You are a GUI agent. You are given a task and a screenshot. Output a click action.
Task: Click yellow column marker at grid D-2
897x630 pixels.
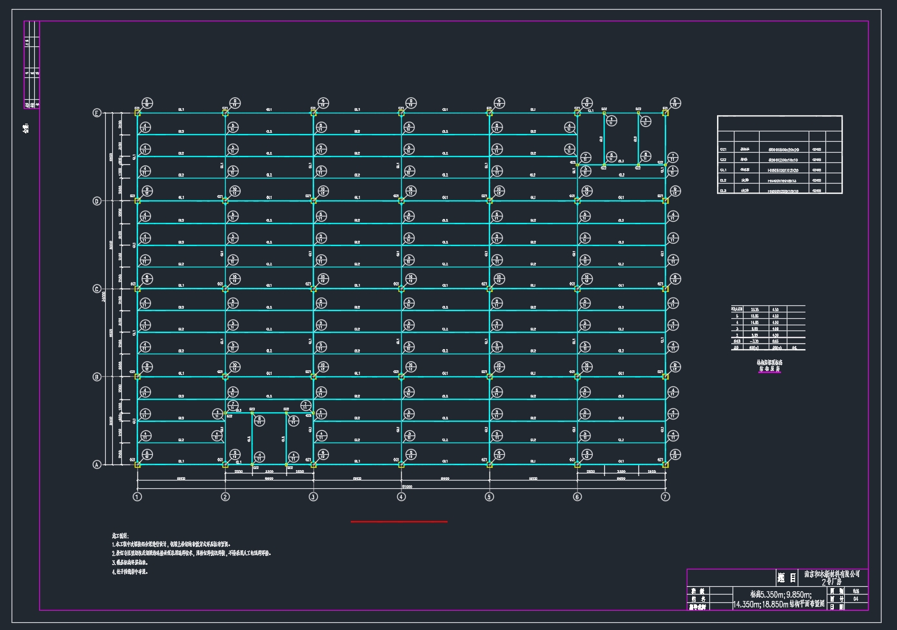(x=225, y=201)
